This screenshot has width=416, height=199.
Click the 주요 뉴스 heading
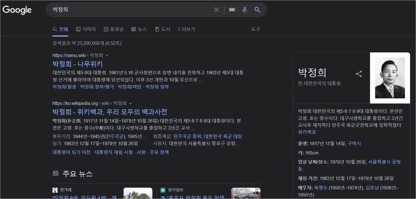(x=77, y=173)
